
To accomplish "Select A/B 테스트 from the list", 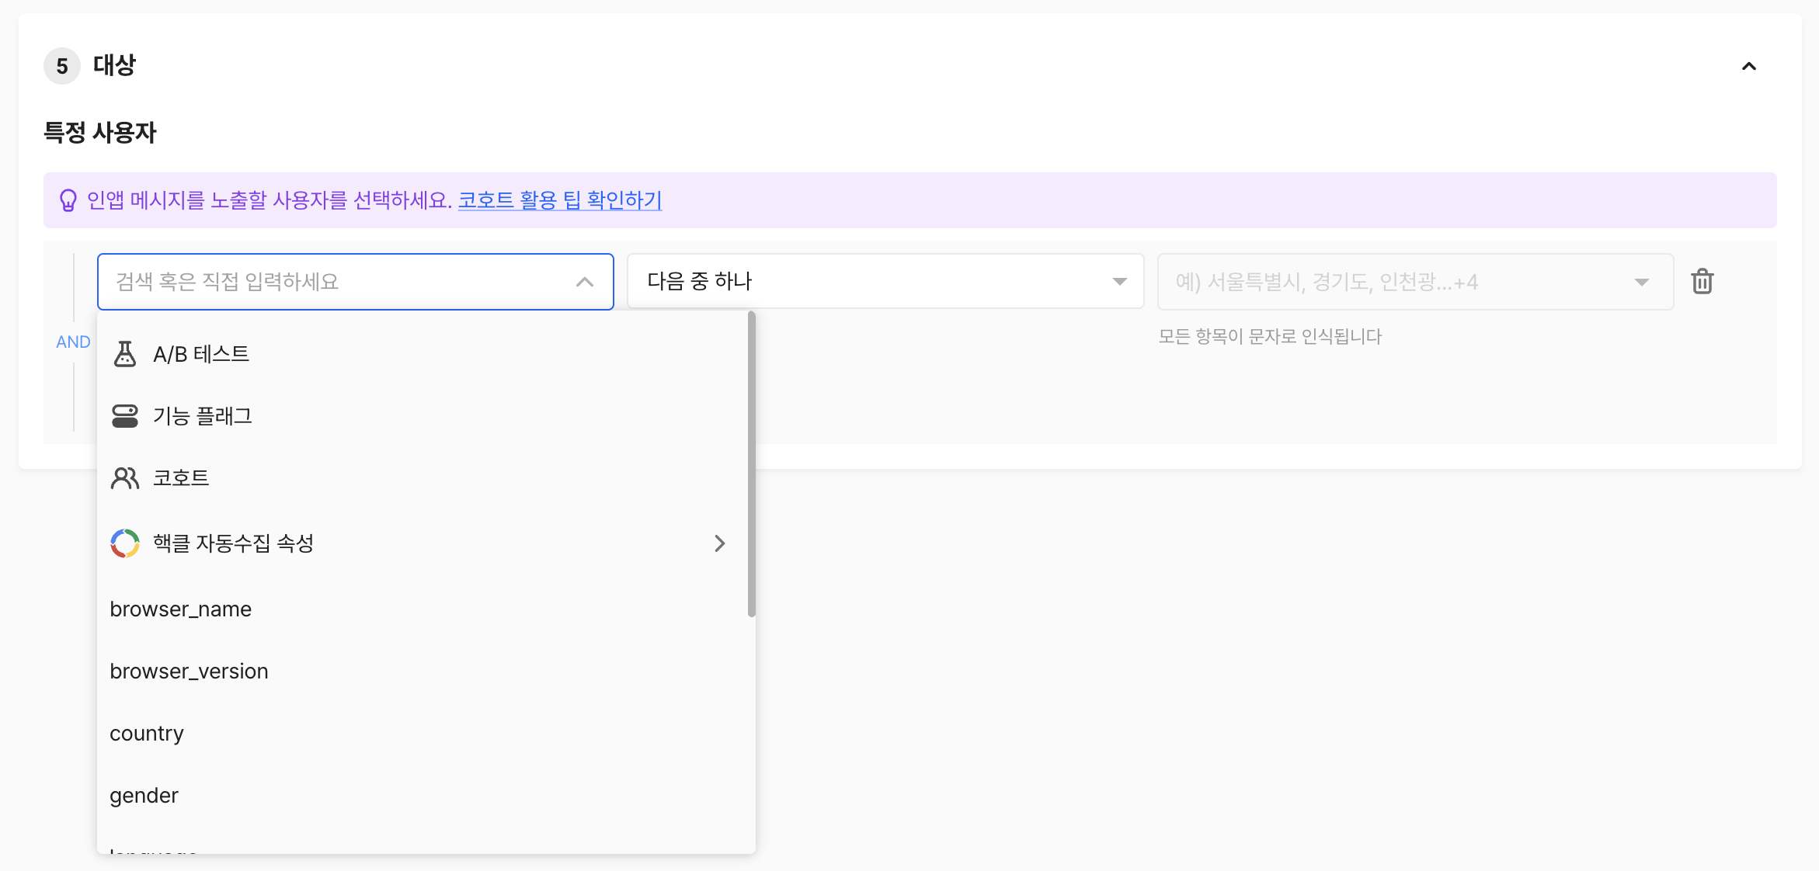I will point(423,354).
